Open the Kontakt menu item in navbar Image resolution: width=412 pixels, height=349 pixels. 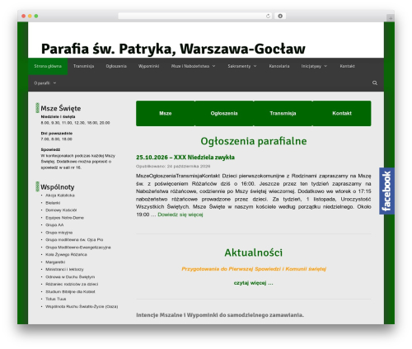[347, 66]
